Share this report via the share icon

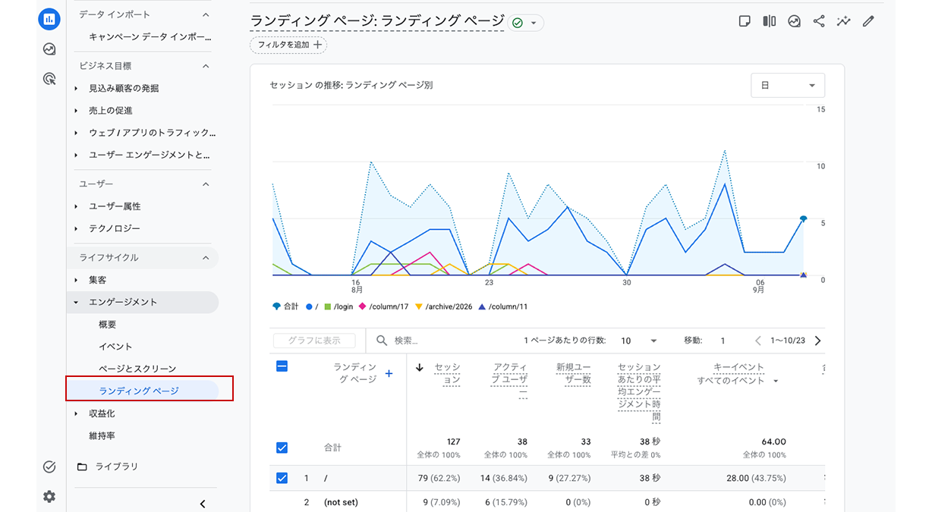[x=819, y=21]
